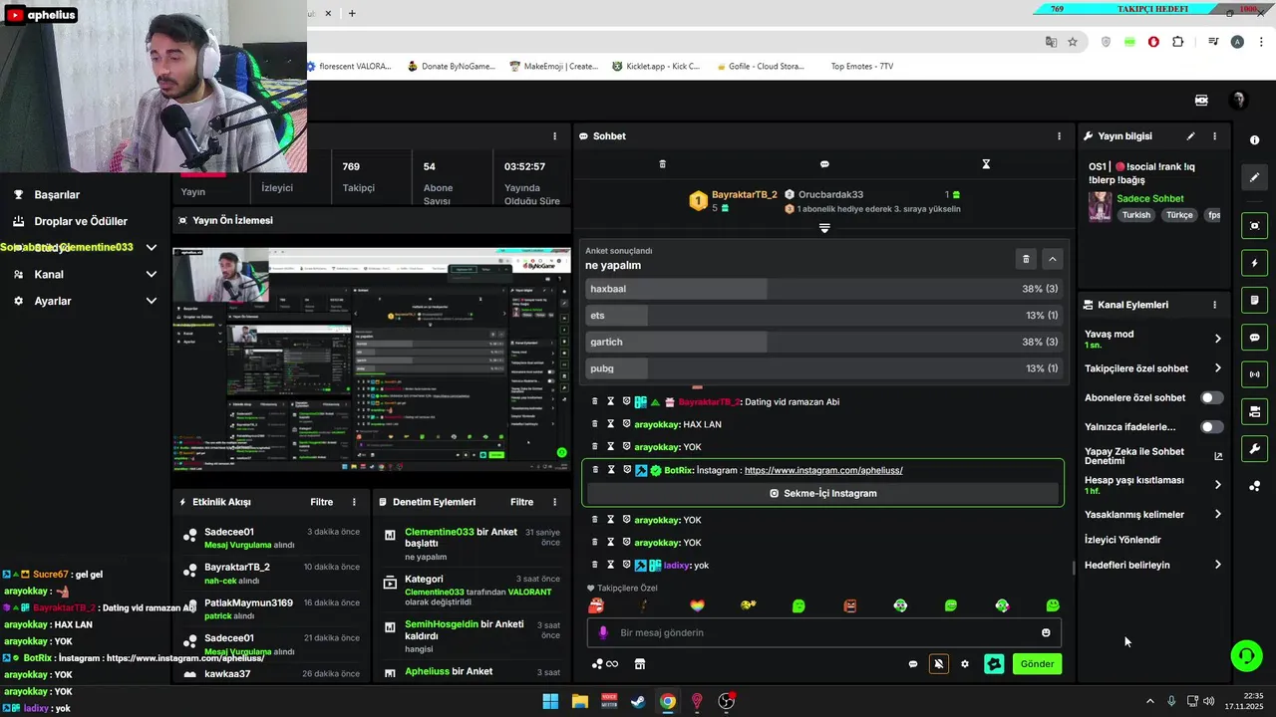Image resolution: width=1276 pixels, height=717 pixels.
Task: Toggle the muted notification bell button
Action: tap(938, 664)
